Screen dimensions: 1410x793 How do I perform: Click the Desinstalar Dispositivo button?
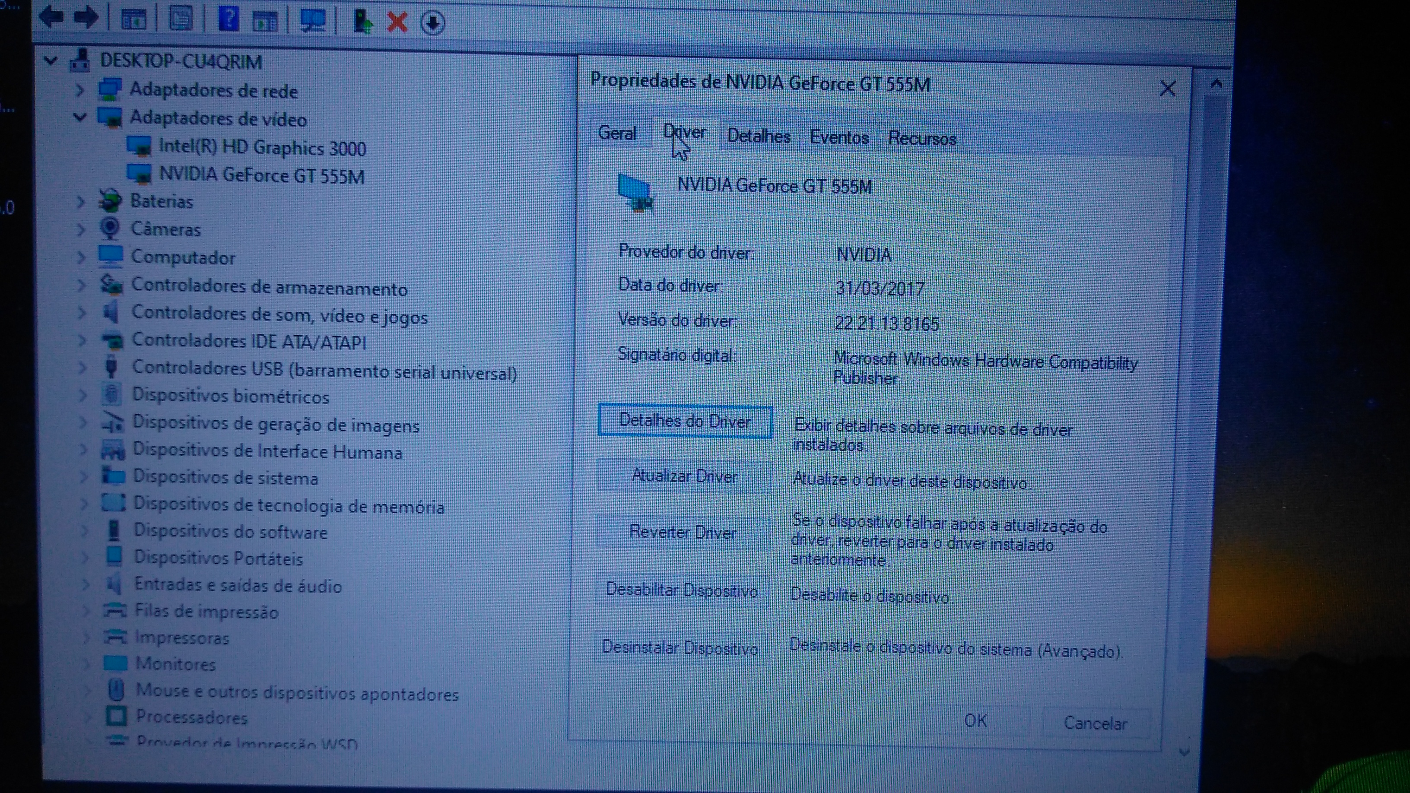coord(680,647)
